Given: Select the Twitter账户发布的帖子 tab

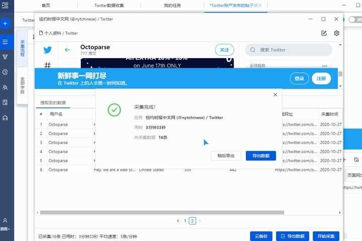Looking at the screenshot, I should tap(235, 6).
